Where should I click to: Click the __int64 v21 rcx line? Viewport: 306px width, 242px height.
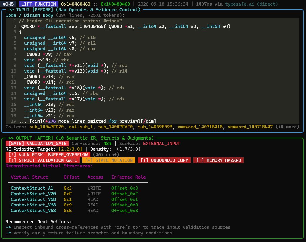coord(49,116)
